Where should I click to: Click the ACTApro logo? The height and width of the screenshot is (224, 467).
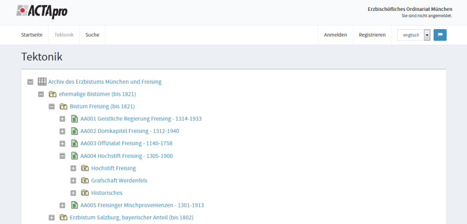click(42, 11)
